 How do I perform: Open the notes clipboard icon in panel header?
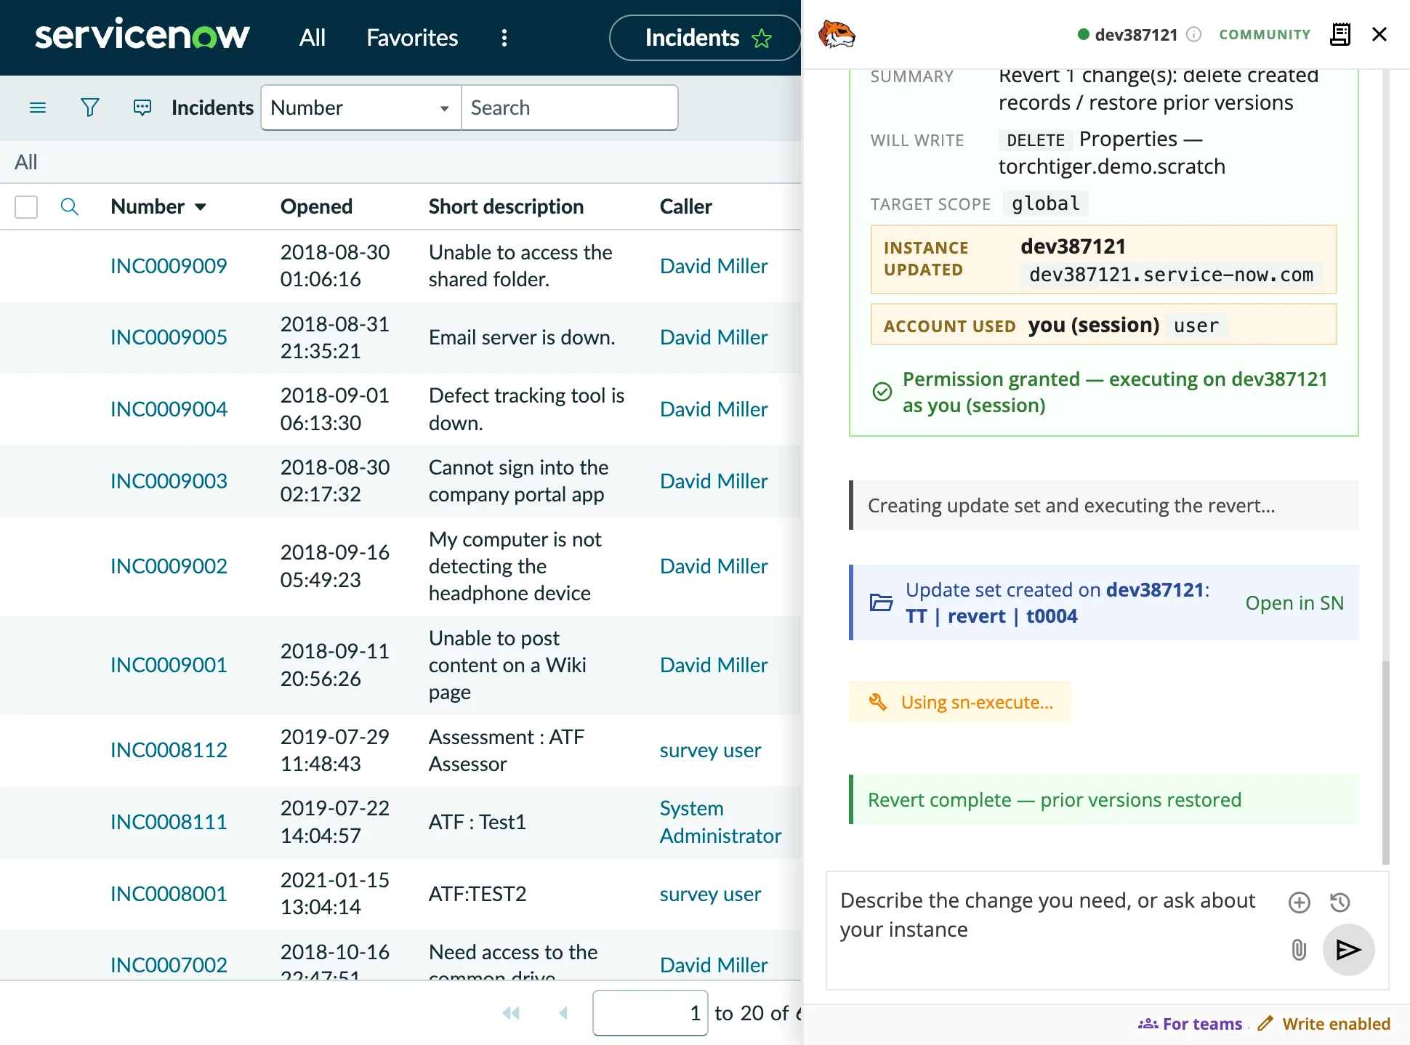1340,34
